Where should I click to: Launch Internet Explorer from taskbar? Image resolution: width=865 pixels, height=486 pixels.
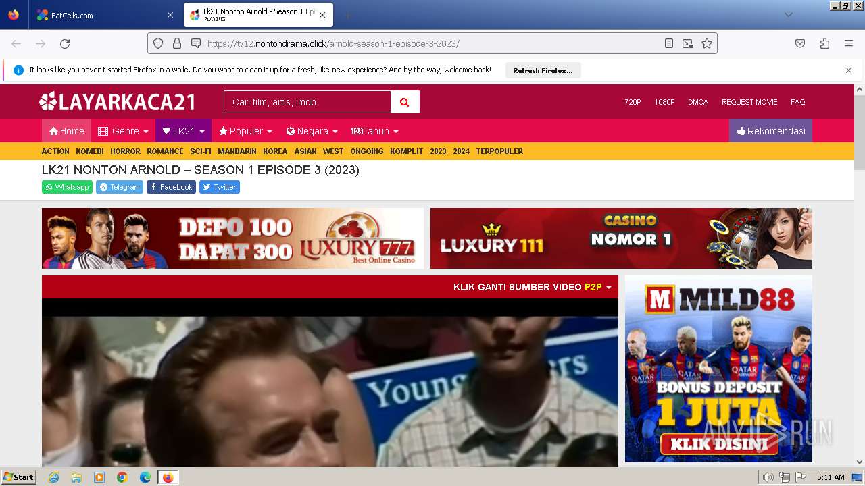point(53,477)
